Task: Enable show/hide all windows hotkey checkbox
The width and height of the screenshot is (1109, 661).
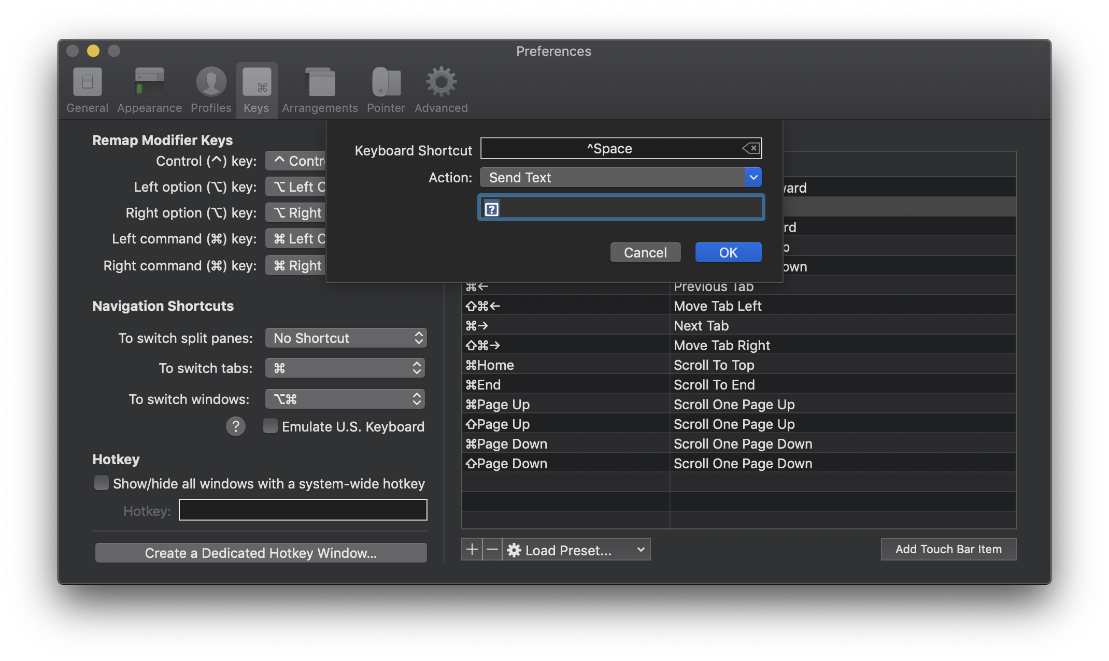Action: (102, 483)
